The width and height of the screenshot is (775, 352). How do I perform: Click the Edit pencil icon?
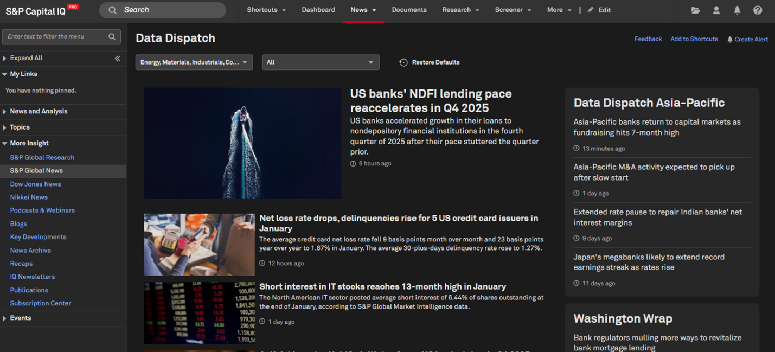coord(591,10)
